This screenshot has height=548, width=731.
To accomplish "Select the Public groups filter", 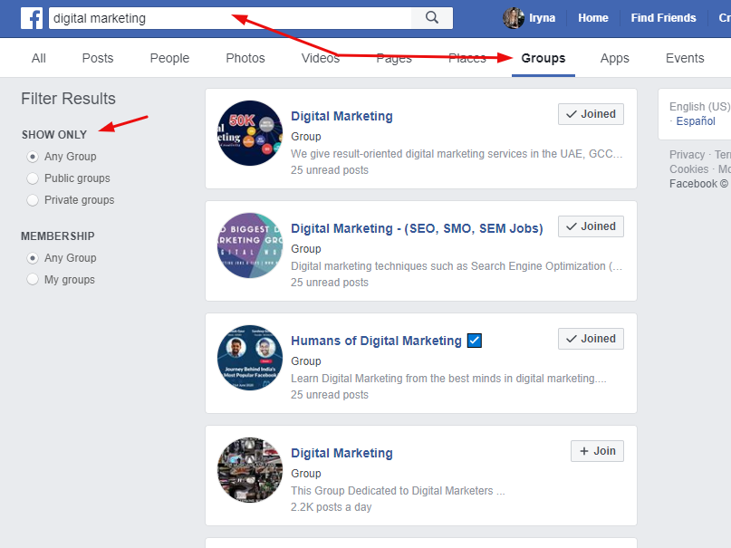I will pos(34,178).
